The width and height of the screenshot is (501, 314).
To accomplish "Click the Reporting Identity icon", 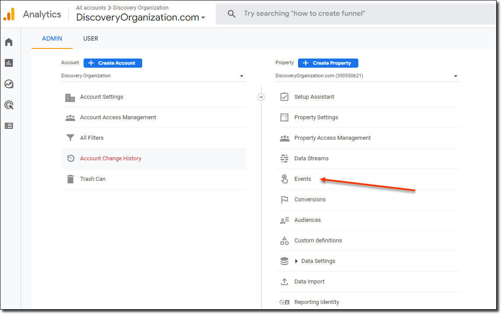I will pyautogui.click(x=284, y=302).
